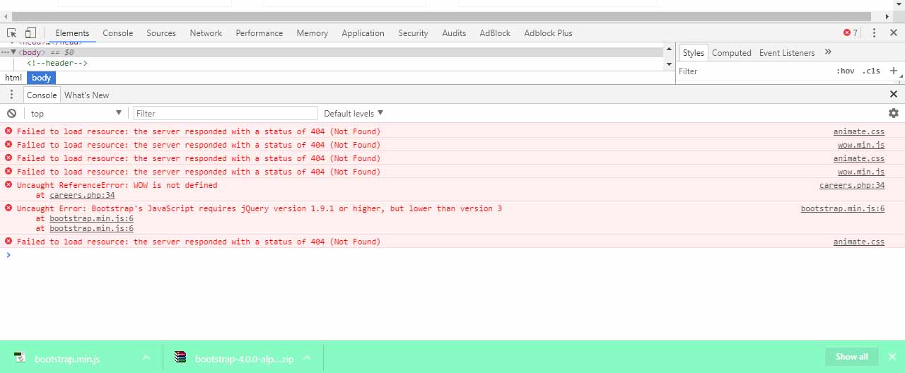Open the first 'at bootstrap.min.js:6' stack link

click(x=91, y=218)
